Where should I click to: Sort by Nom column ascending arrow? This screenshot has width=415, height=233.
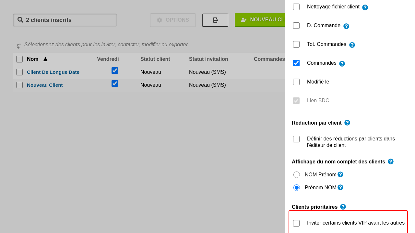(45, 59)
